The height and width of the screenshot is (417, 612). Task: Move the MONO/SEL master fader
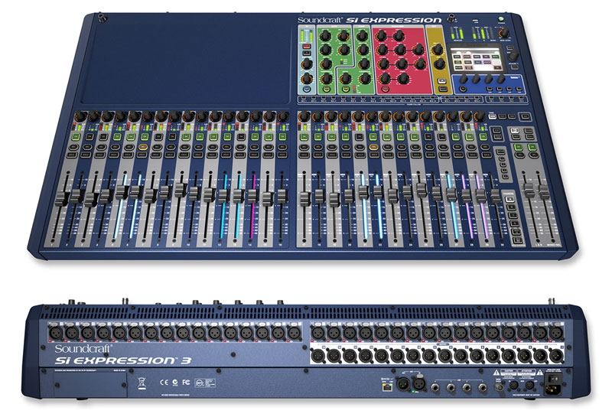[544, 191]
